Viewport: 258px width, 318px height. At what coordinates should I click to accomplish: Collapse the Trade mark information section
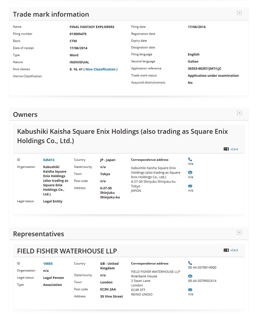[239, 13]
